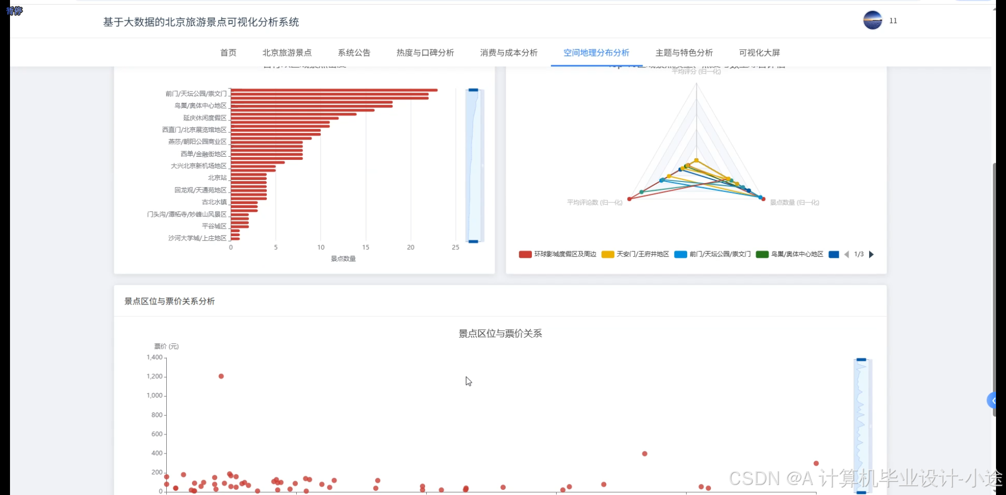Click bottom handle of bar chart zoom slider

[x=474, y=241]
